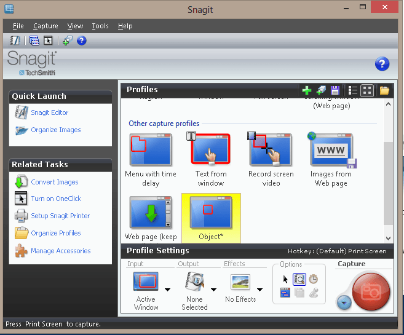Click the No Effects image icon
Screen dimensions: 404x335
[240, 282]
